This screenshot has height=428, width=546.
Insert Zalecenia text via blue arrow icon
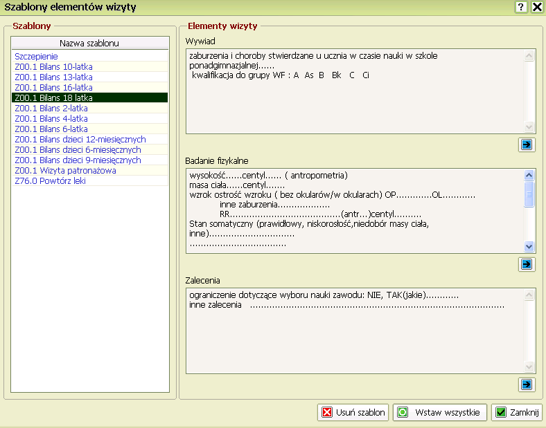point(527,384)
